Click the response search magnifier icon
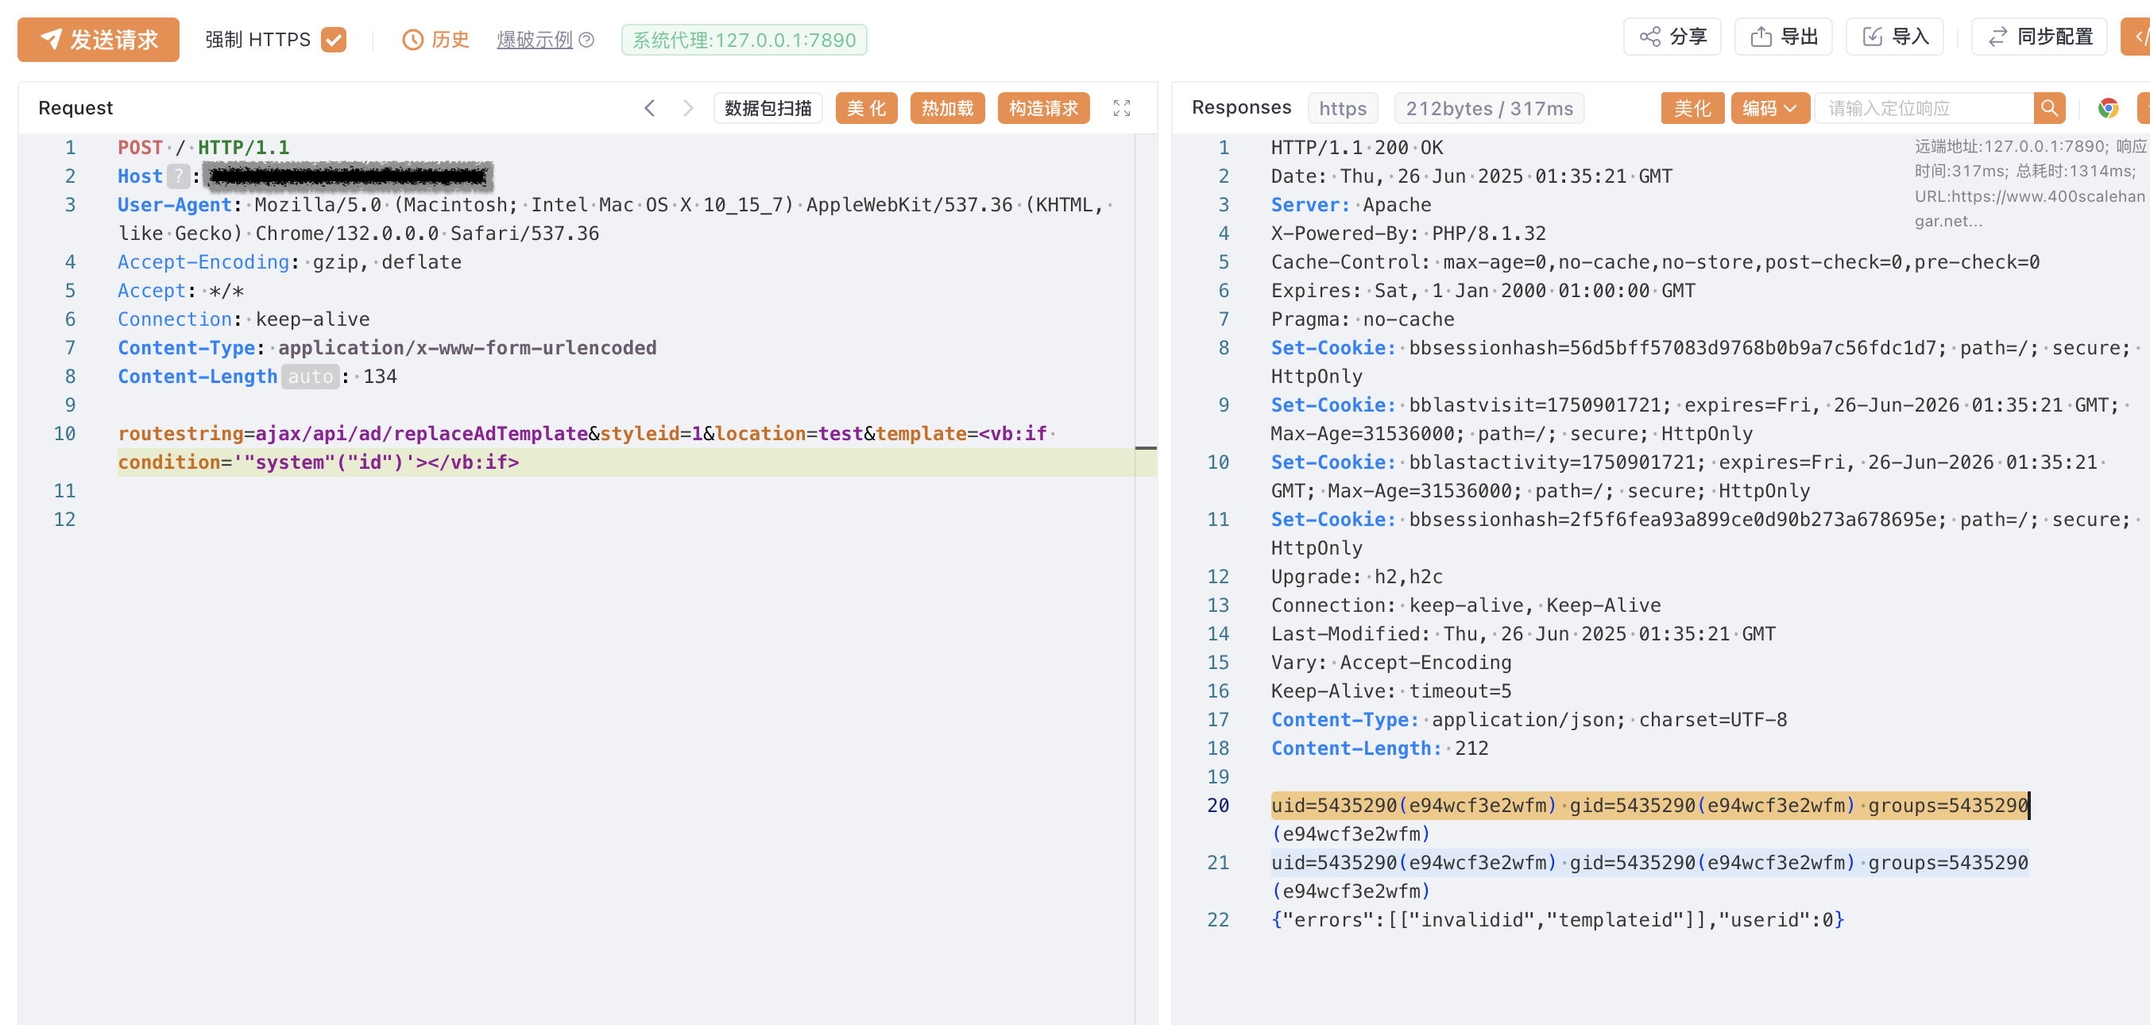This screenshot has height=1025, width=2150. [2048, 108]
